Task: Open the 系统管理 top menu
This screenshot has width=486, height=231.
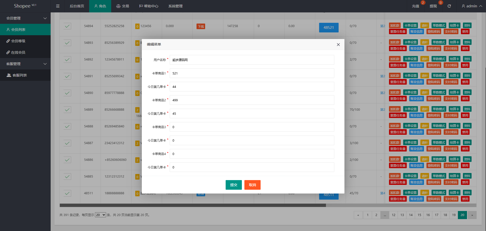Action: pyautogui.click(x=176, y=6)
